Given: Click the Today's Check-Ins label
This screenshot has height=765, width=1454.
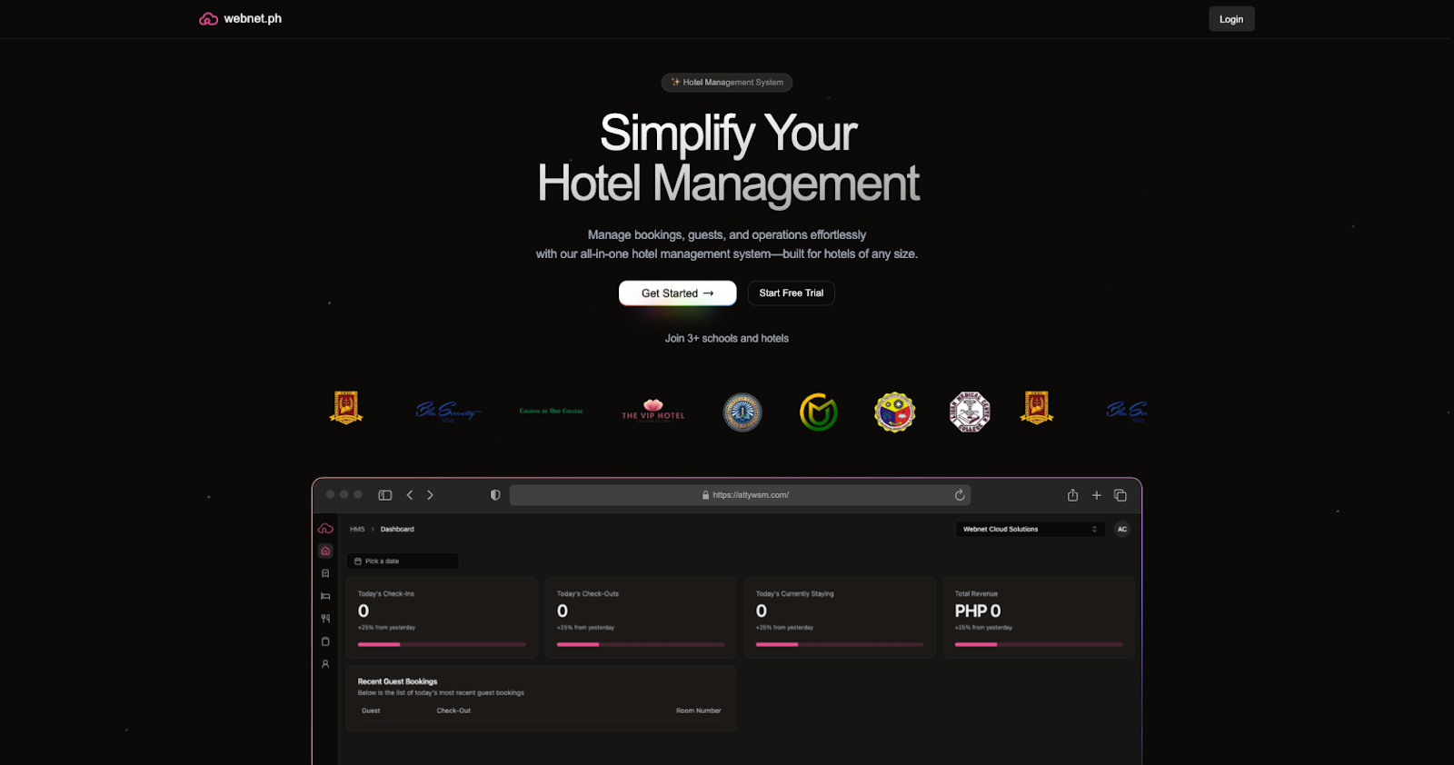Looking at the screenshot, I should coord(386,593).
